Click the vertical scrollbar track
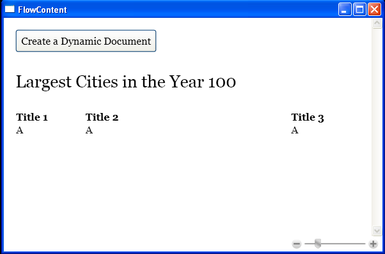Image resolution: width=385 pixels, height=254 pixels. [x=377, y=127]
